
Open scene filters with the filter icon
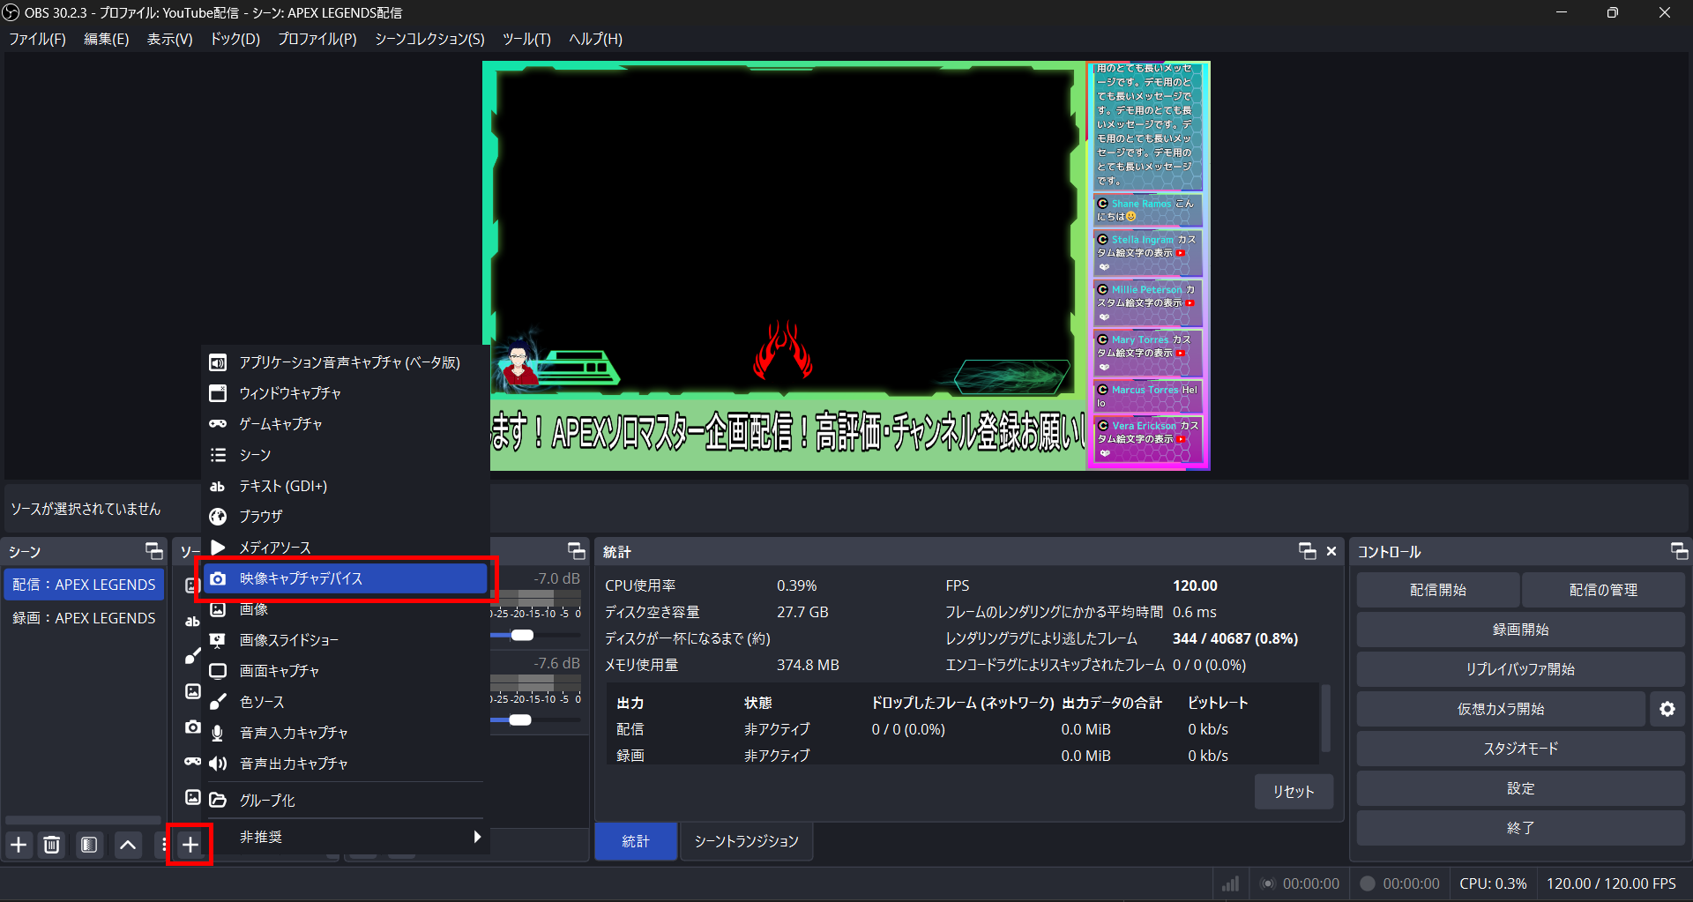pos(88,844)
